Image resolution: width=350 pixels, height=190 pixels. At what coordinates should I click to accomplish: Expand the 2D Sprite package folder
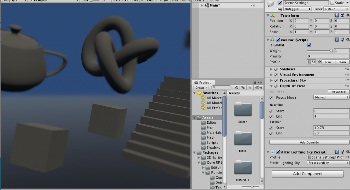click(199, 158)
